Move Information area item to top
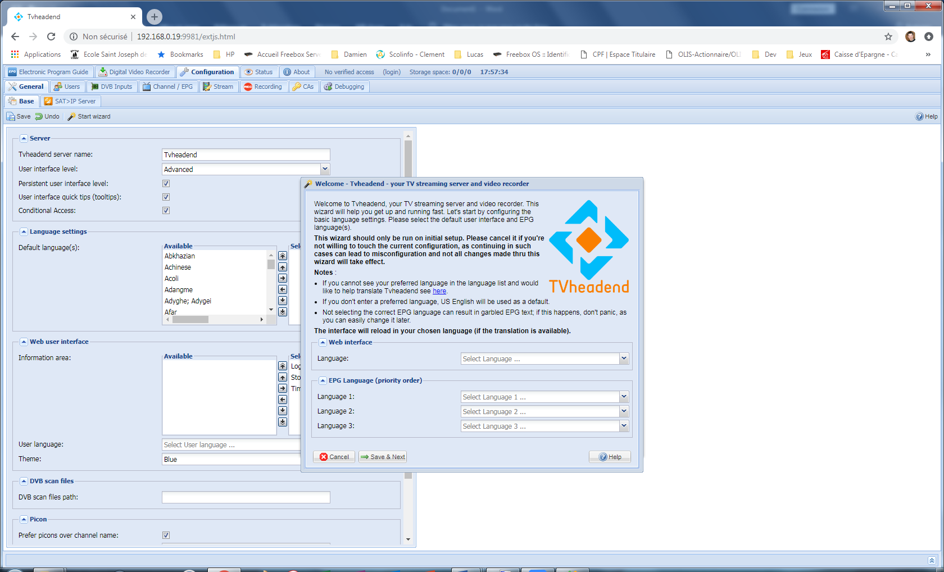 (283, 366)
